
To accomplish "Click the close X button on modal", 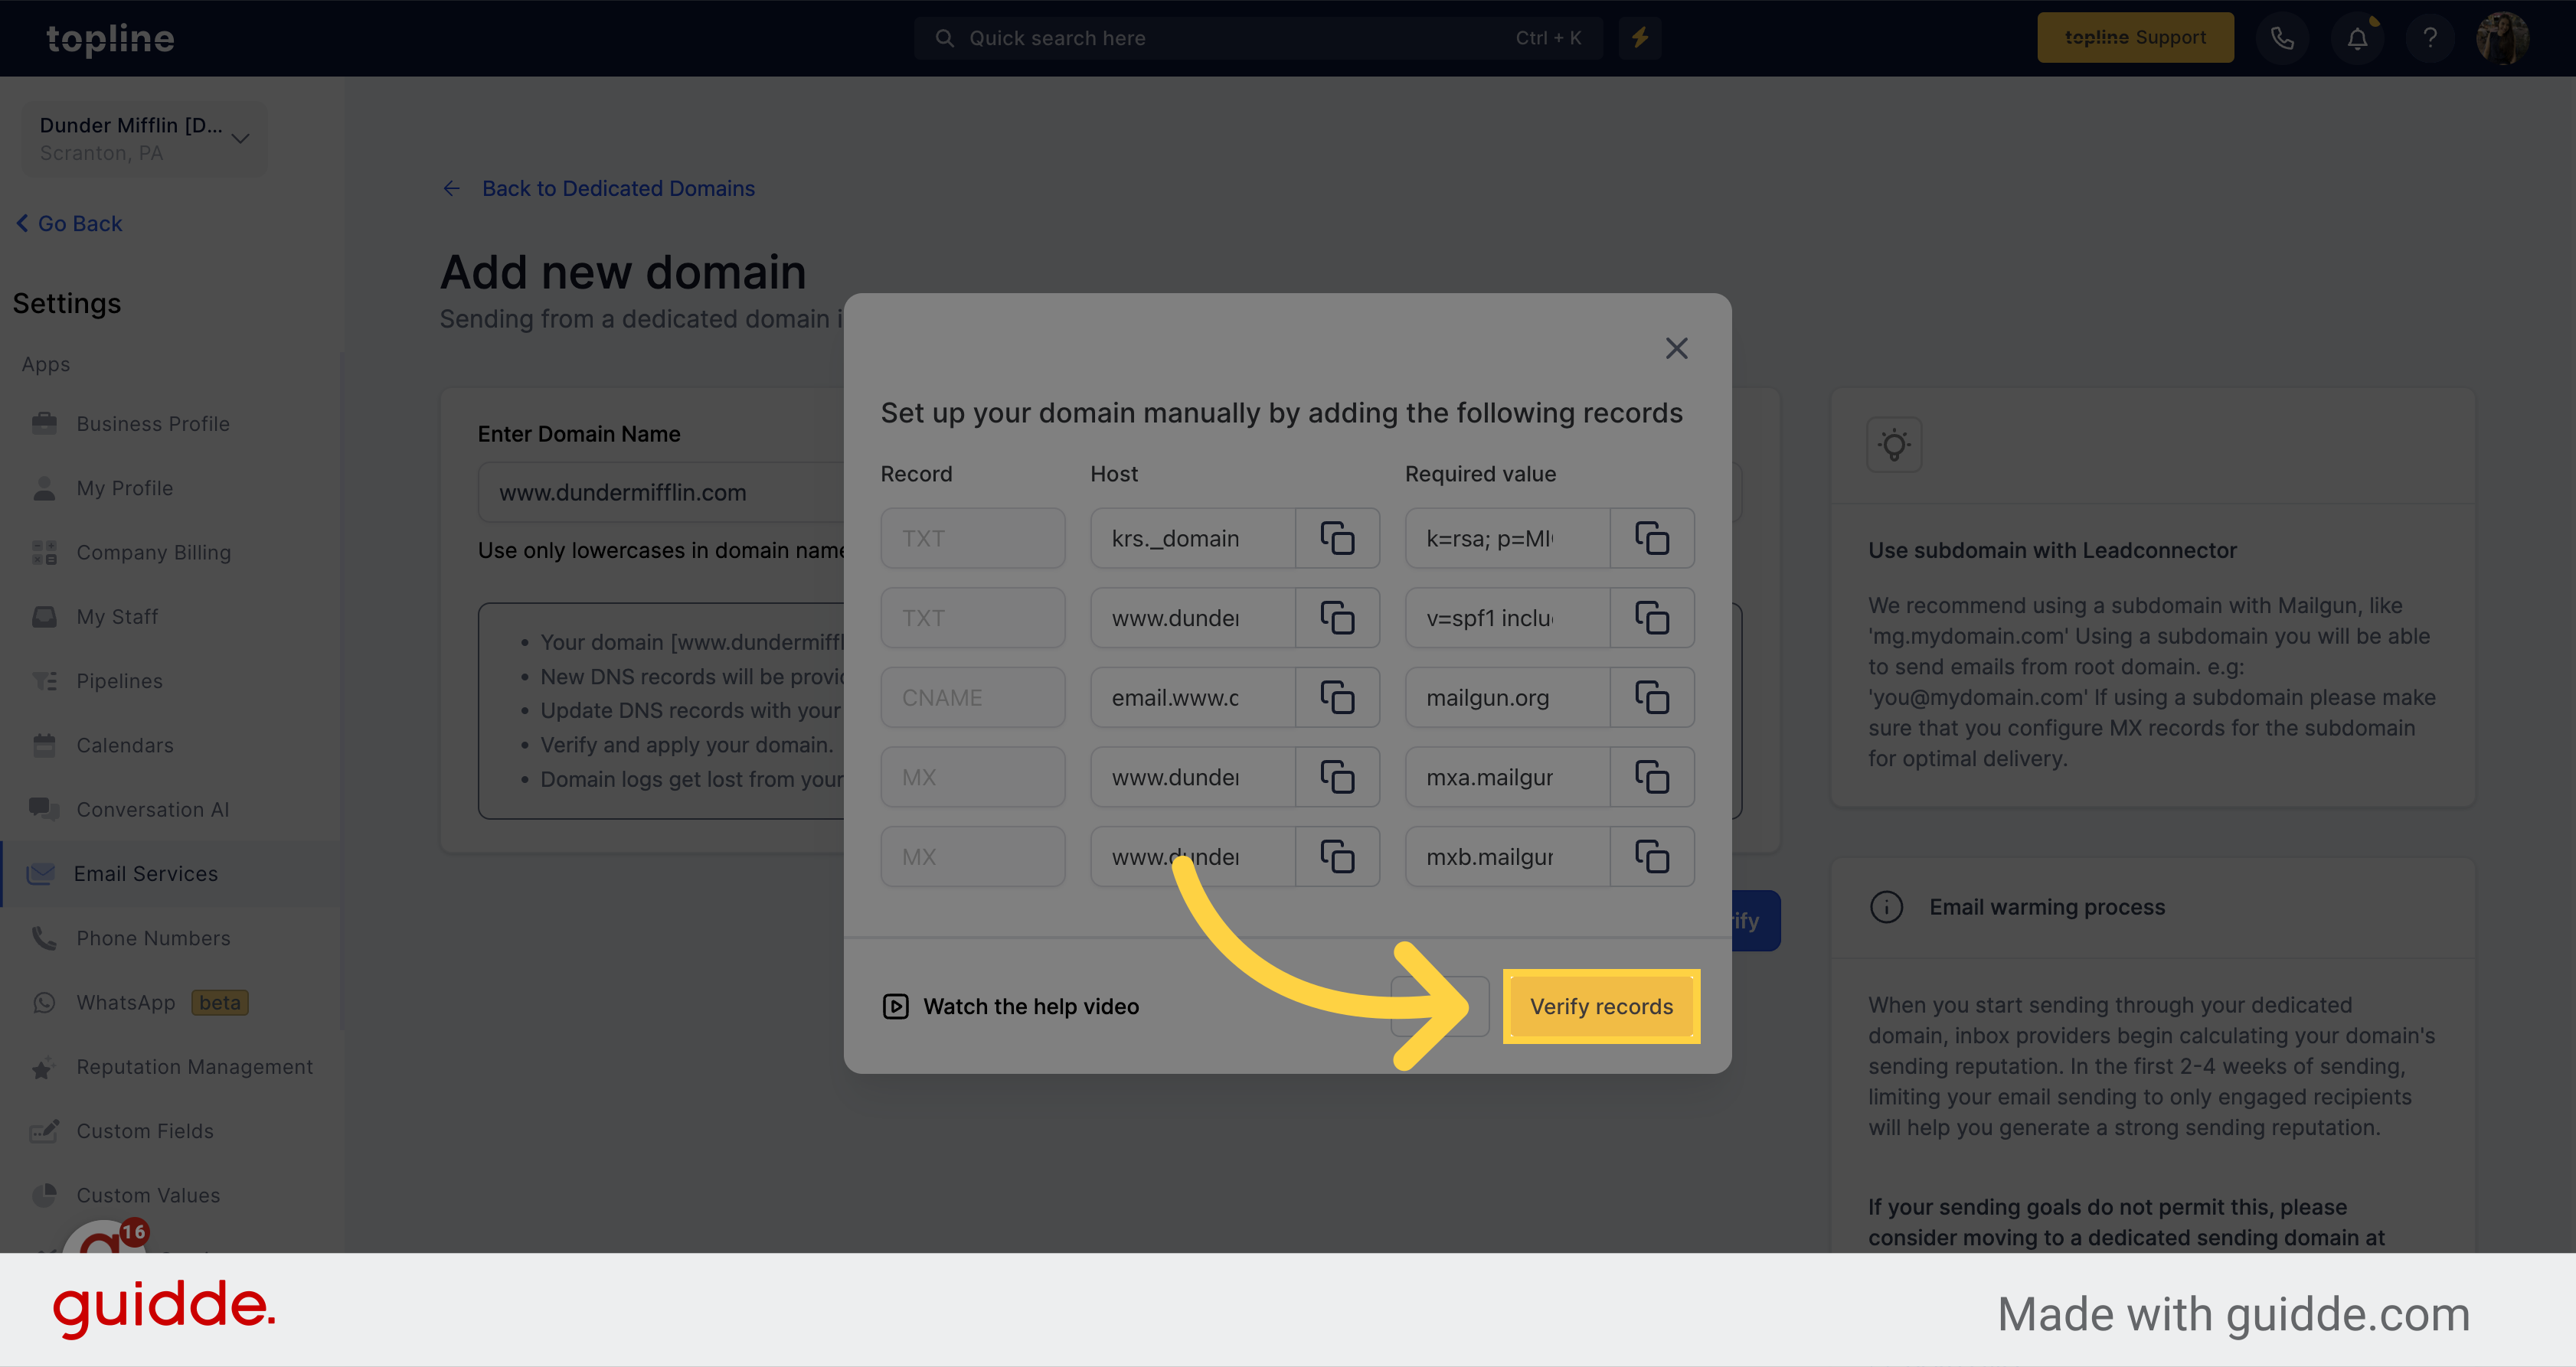I will 1675,349.
